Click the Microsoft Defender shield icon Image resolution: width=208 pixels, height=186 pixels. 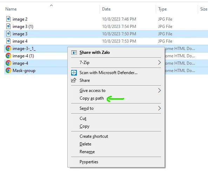click(x=74, y=73)
